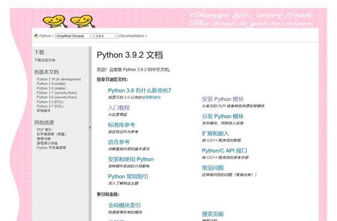This screenshot has height=221, width=337.
Task: Open Python 3.8 (stable) docs link
Action: (x=51, y=88)
